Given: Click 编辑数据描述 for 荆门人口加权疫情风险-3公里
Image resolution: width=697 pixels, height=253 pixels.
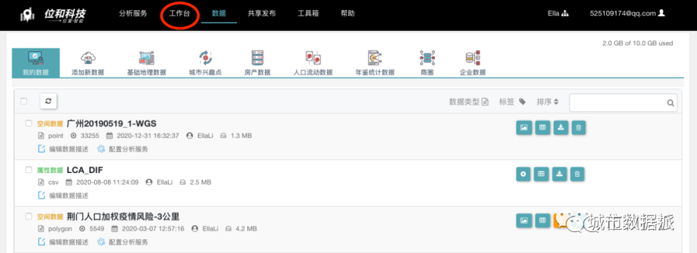Looking at the screenshot, I should click(63, 242).
